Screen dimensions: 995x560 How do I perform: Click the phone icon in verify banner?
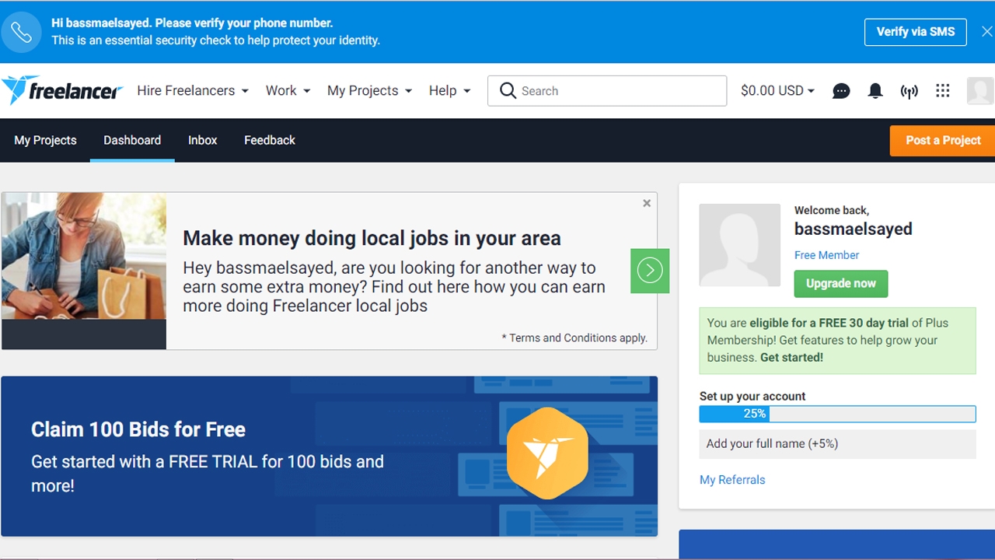22,32
